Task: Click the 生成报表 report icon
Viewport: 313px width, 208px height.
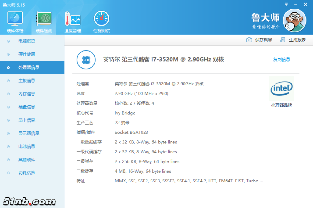Action: pos(283,40)
